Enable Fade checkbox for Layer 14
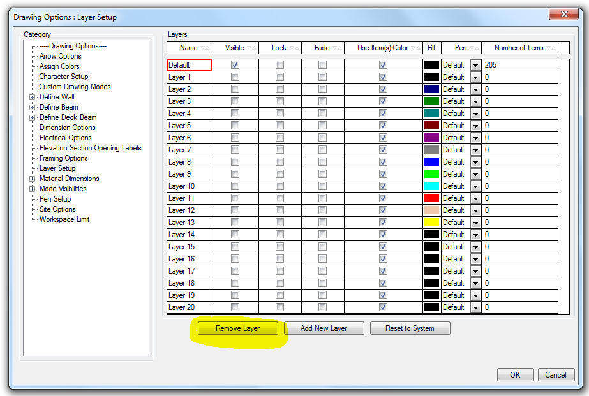589x396 pixels. (323, 235)
